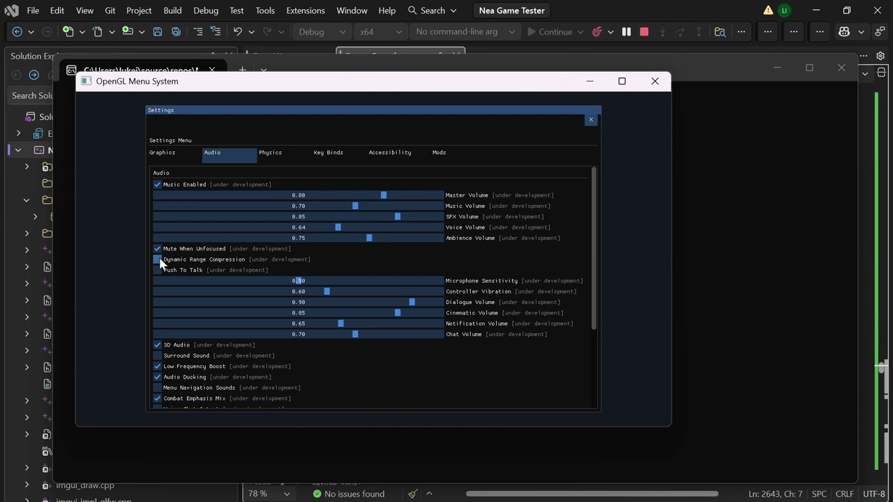This screenshot has height=502, width=893.
Task: Toggle the 3D Audio checkbox
Action: (x=157, y=345)
